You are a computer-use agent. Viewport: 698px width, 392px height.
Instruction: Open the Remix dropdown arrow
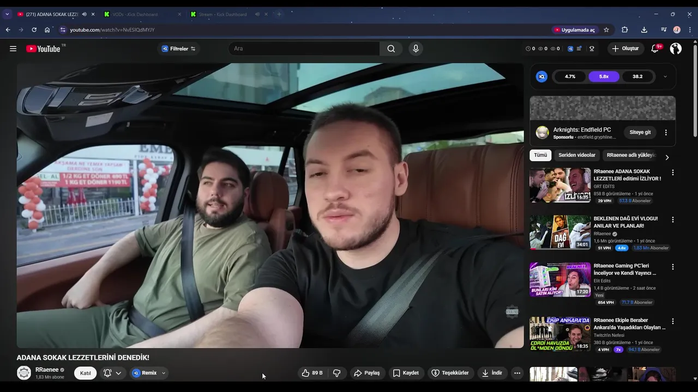[163, 373]
